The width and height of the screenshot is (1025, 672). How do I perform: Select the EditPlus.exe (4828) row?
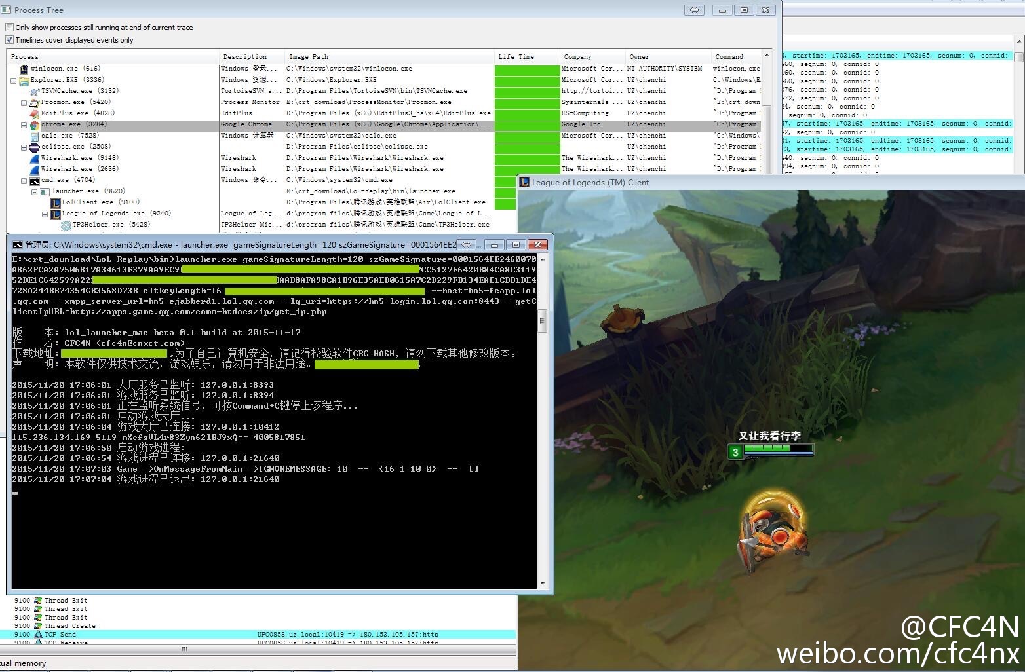coord(384,113)
